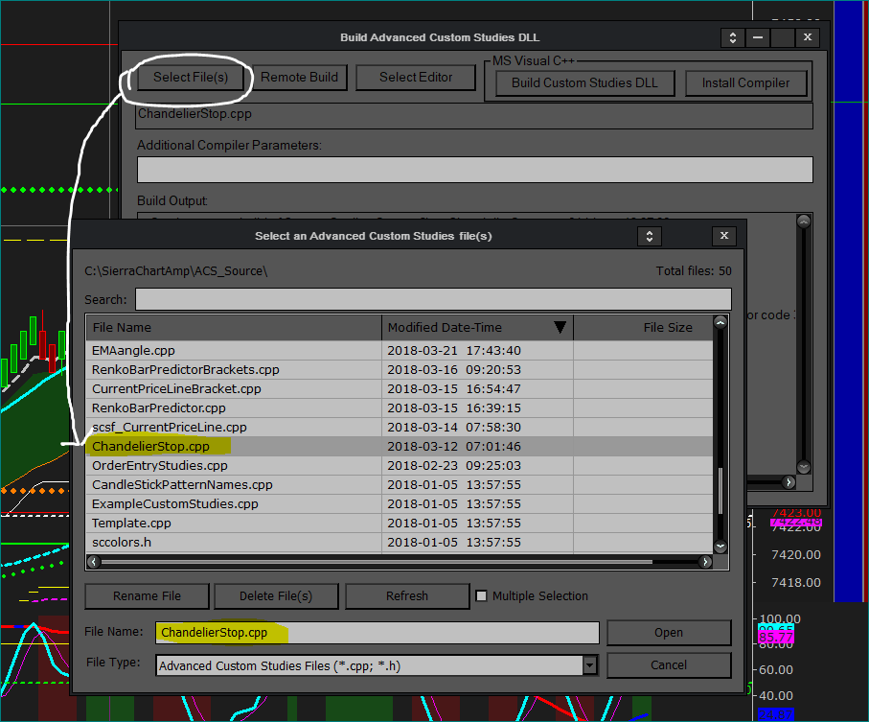
Task: Click the File Name input field
Action: (377, 633)
